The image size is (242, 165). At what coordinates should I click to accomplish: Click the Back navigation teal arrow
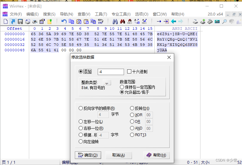pyautogui.click(x=173, y=22)
